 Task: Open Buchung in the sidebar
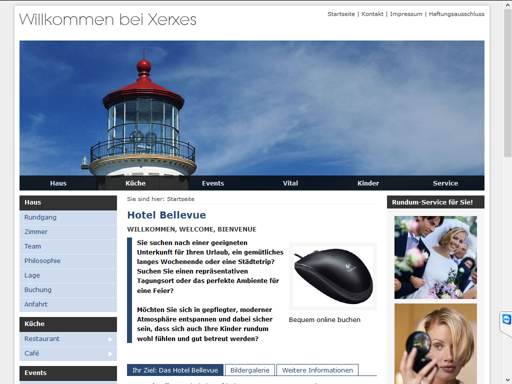pos(68,289)
